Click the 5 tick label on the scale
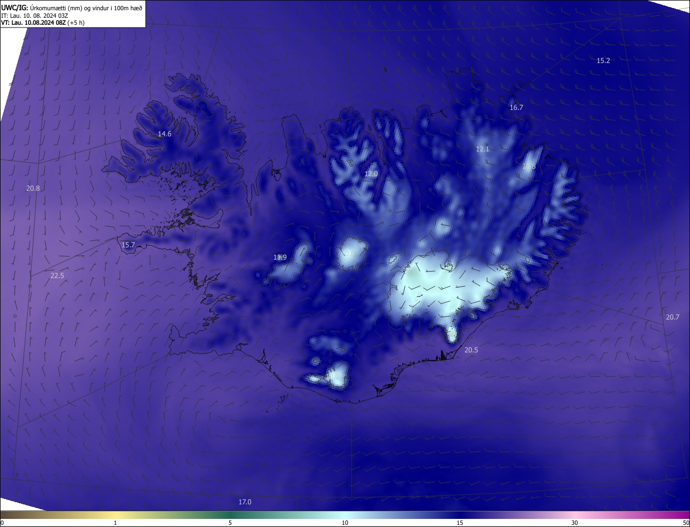This screenshot has width=690, height=527. click(230, 523)
